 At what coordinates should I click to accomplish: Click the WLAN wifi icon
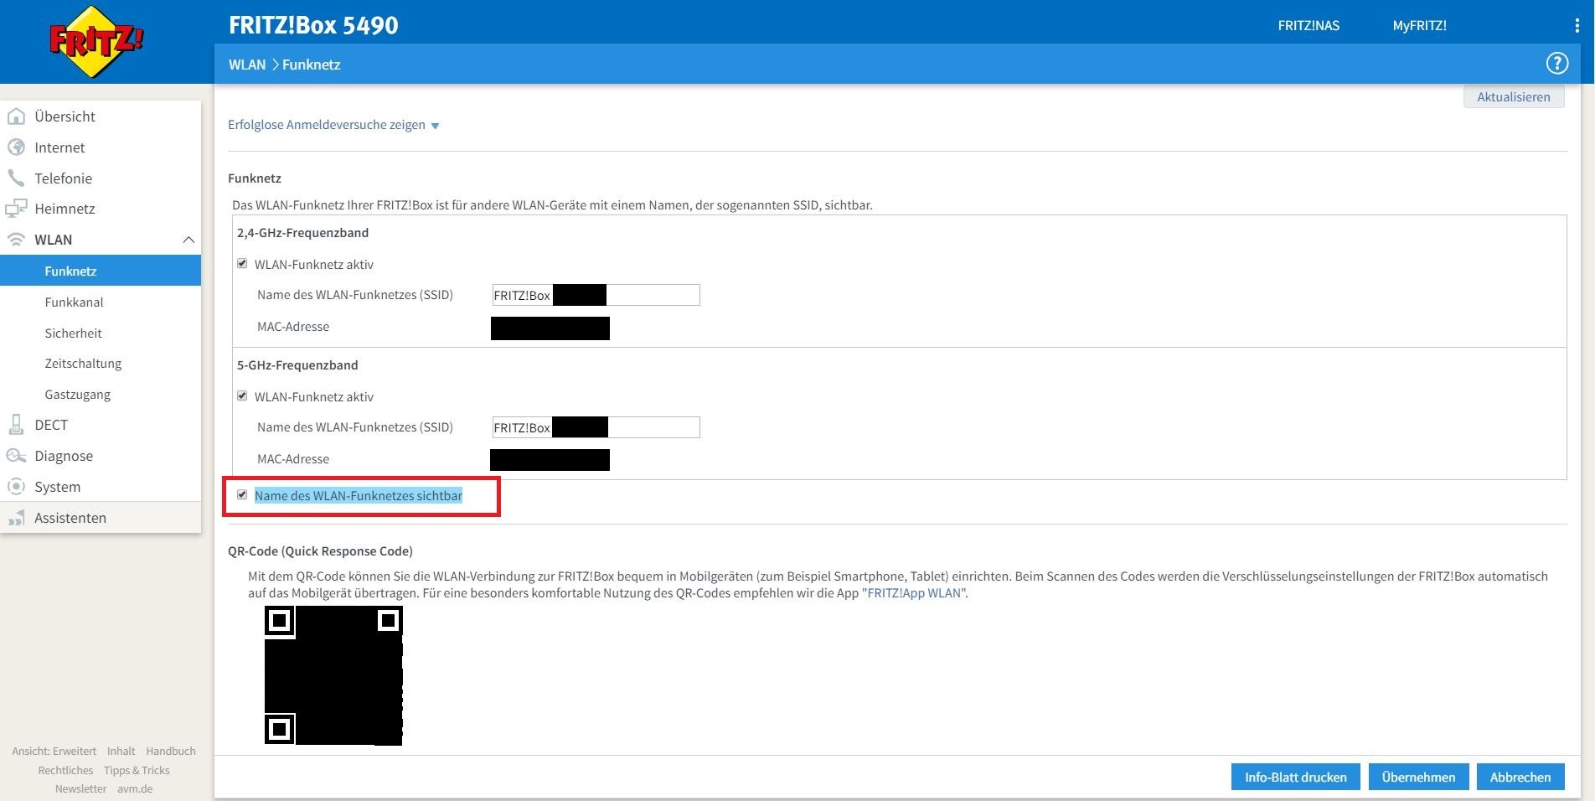click(x=16, y=240)
